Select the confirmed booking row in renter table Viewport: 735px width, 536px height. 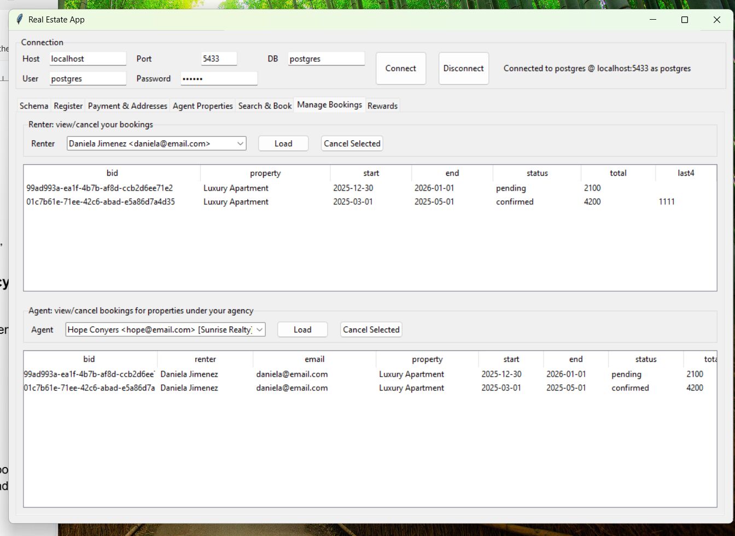pyautogui.click(x=370, y=201)
